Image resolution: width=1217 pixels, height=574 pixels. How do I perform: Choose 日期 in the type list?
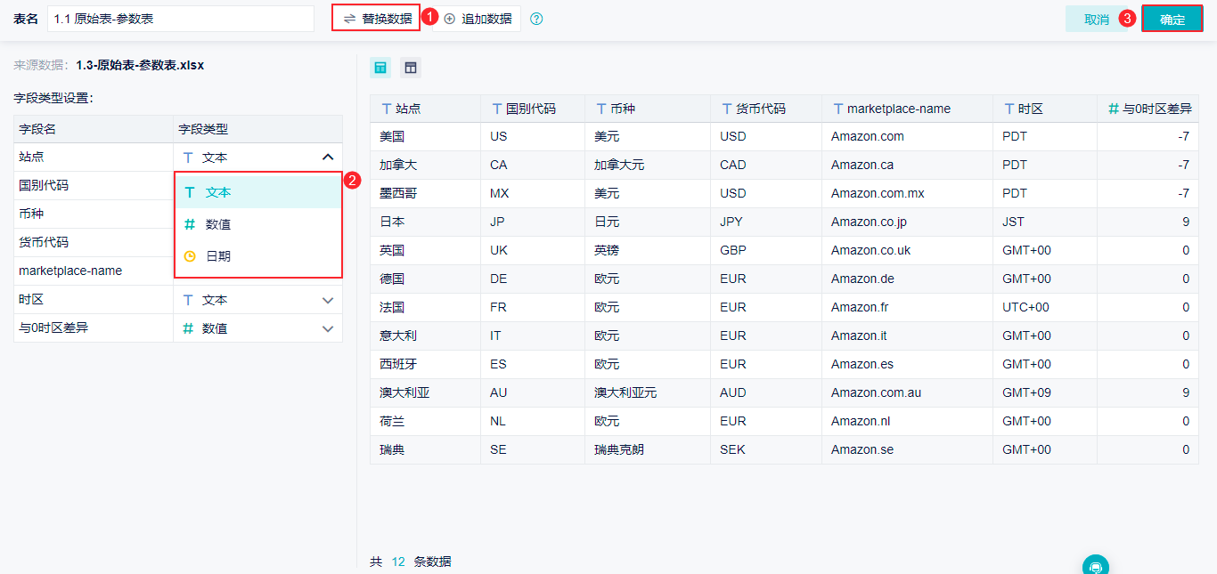[x=258, y=256]
